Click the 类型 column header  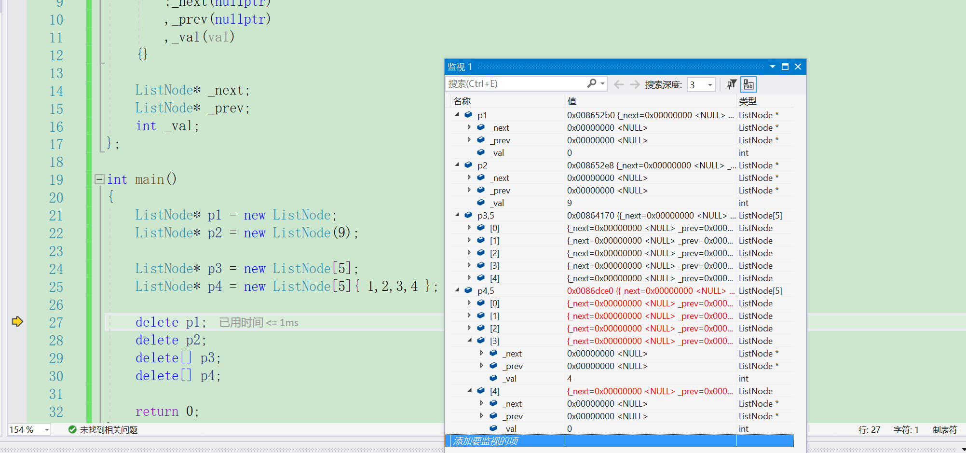[x=748, y=101]
